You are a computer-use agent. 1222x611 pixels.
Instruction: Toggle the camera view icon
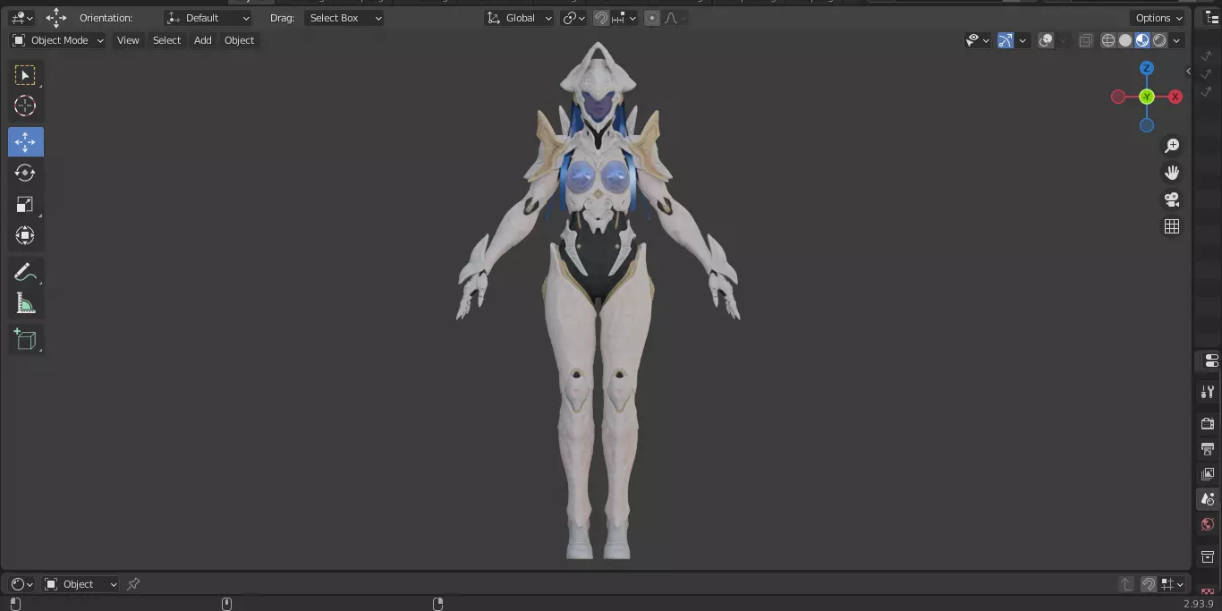point(1172,199)
